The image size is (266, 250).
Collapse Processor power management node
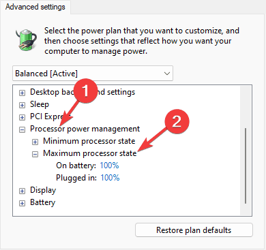(22, 130)
